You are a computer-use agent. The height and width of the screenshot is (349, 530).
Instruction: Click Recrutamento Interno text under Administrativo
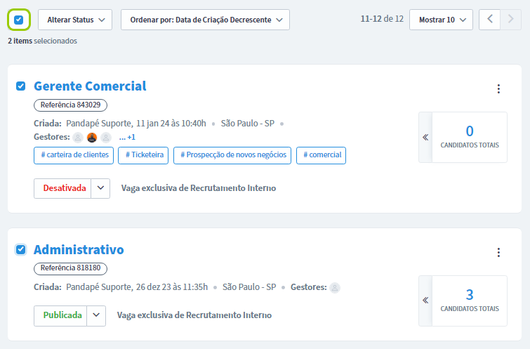tap(229, 315)
